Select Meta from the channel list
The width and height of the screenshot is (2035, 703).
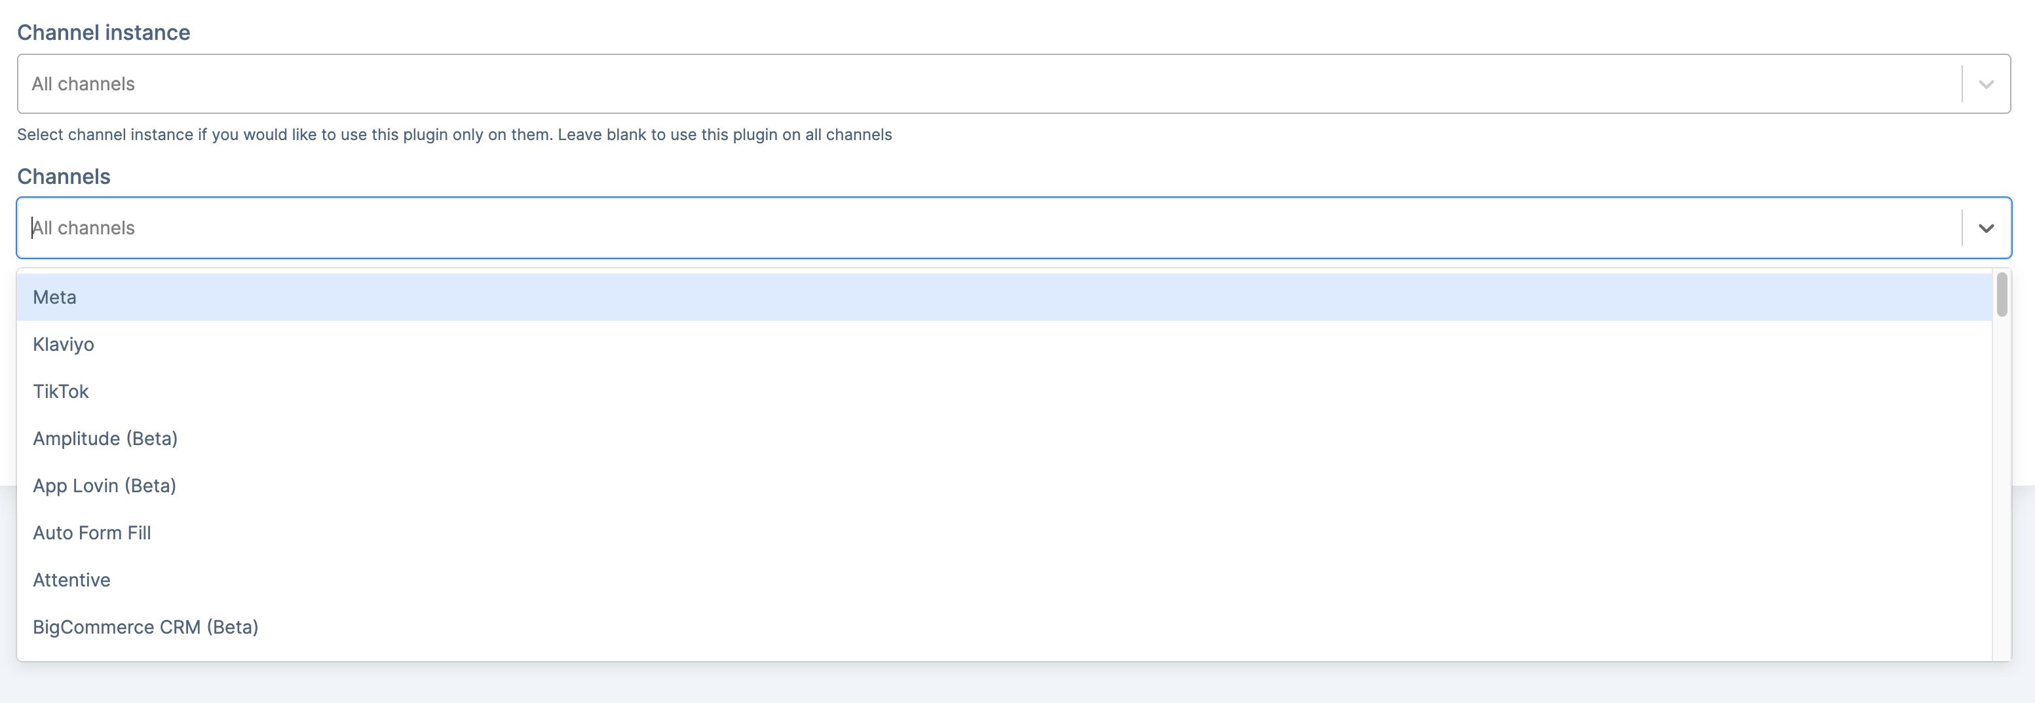pyautogui.click(x=1004, y=297)
